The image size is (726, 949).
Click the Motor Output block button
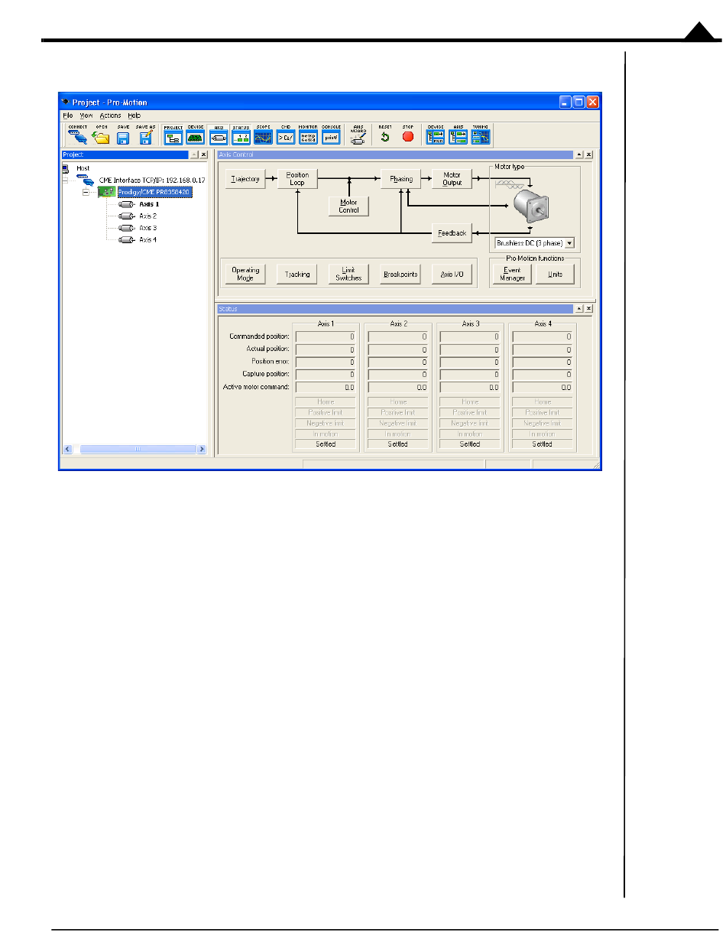(452, 179)
